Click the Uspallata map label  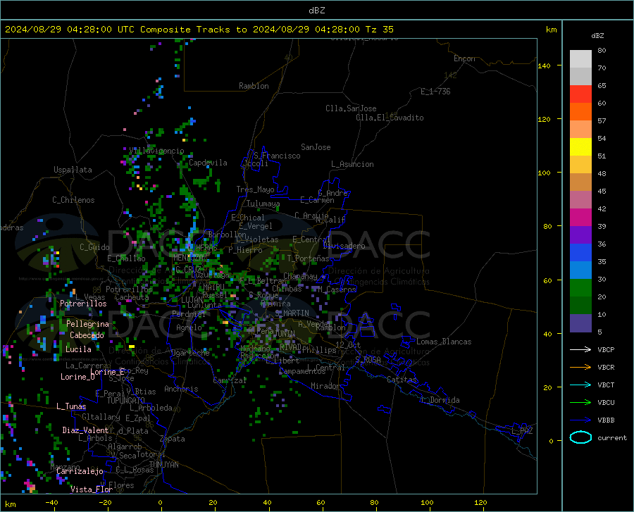pyautogui.click(x=73, y=170)
